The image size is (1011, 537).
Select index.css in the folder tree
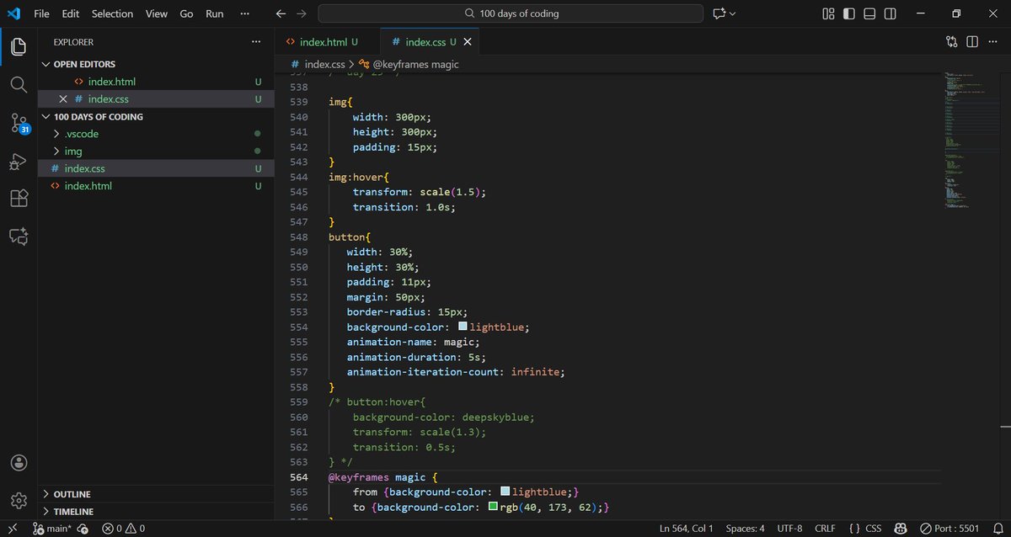pyautogui.click(x=157, y=168)
